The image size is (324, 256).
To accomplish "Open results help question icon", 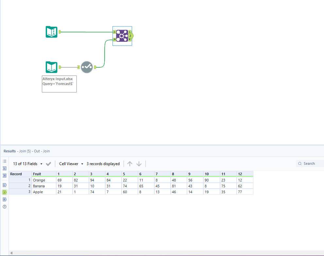I will (5, 207).
